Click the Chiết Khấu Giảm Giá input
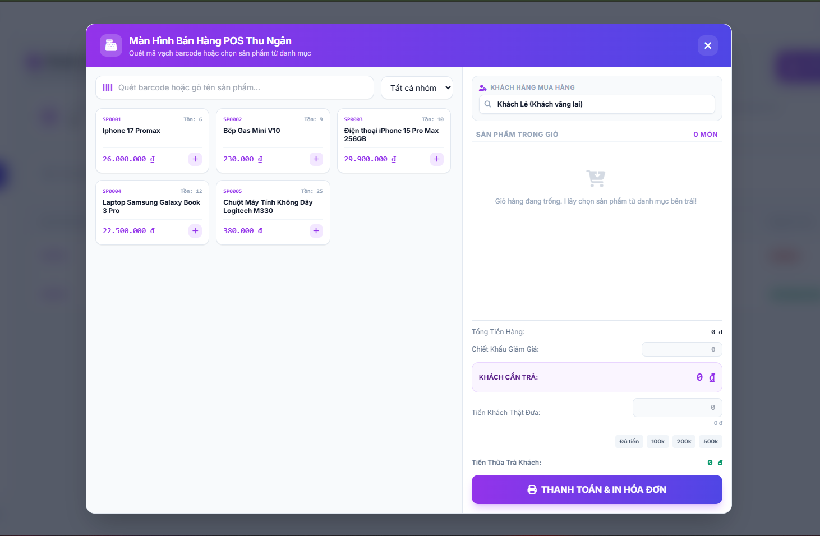This screenshot has width=820, height=536. pyautogui.click(x=682, y=349)
